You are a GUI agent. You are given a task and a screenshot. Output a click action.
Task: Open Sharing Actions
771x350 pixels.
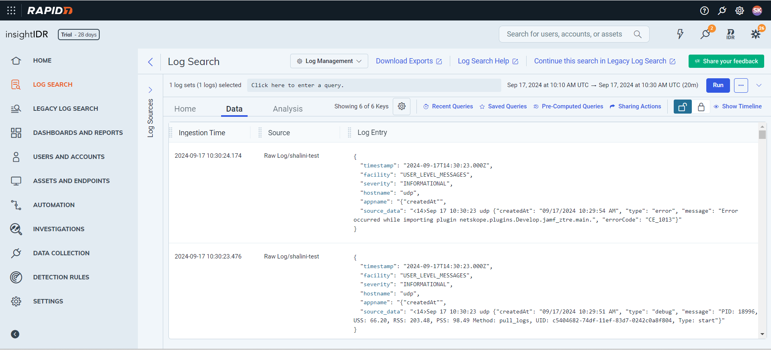(x=635, y=106)
